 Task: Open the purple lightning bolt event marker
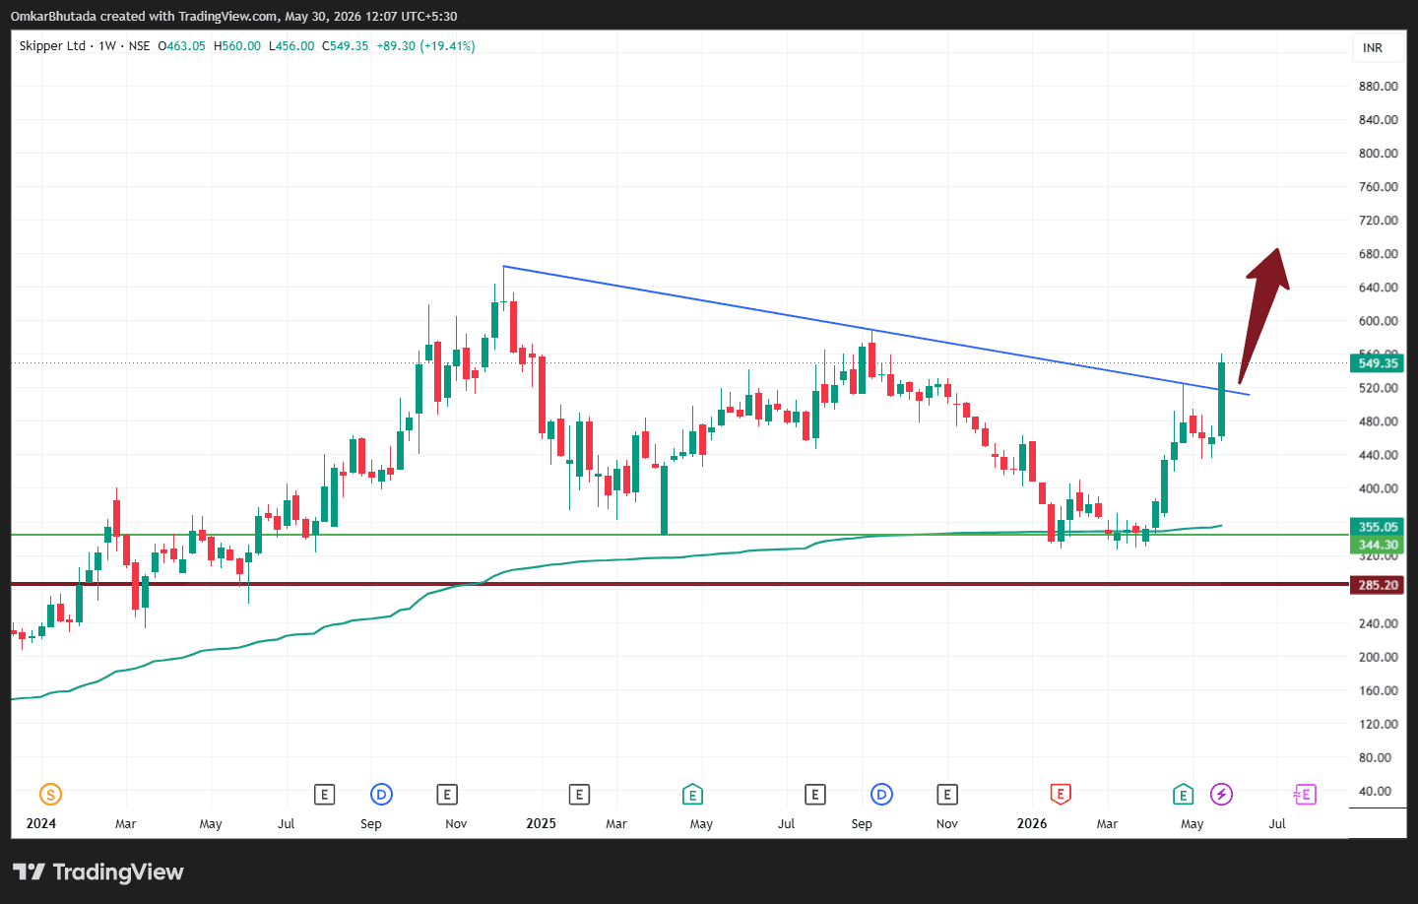tap(1221, 794)
